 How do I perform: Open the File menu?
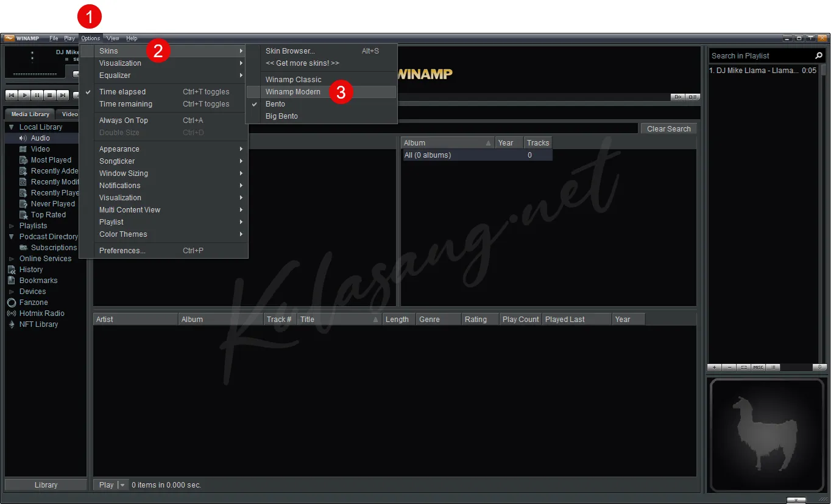(54, 38)
